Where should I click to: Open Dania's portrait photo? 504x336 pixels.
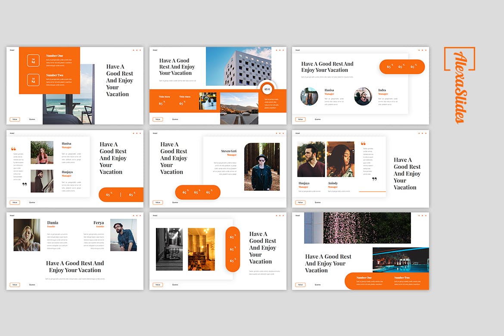(x=27, y=235)
